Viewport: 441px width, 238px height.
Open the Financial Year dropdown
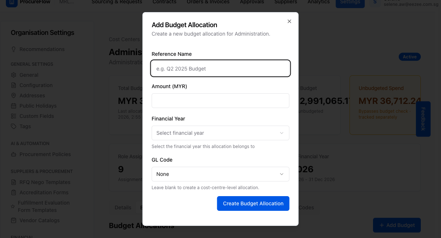[220, 133]
